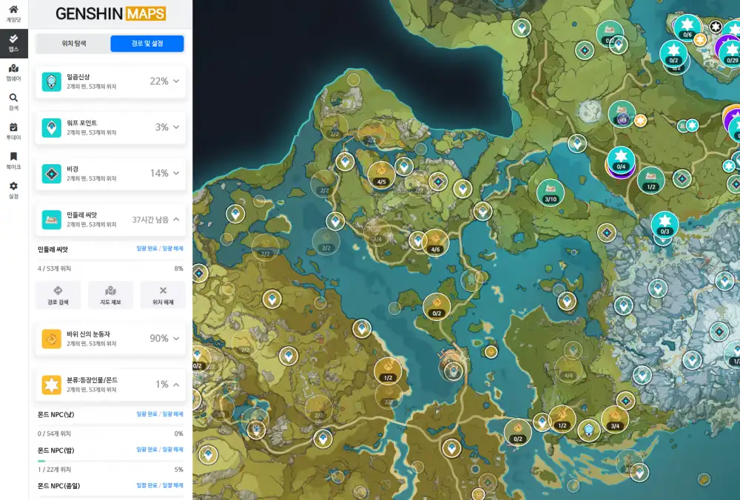Select the 3/10 green marker on map
Screen dimensions: 740x500
[550, 192]
